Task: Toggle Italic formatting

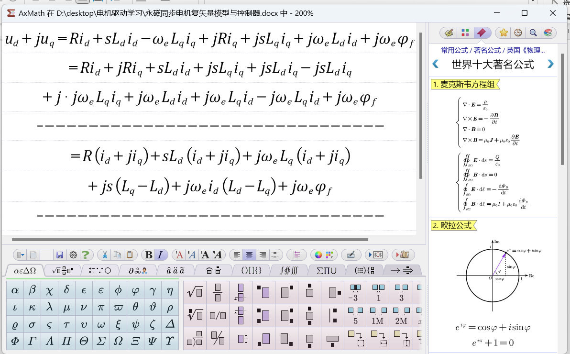Action: pyautogui.click(x=160, y=255)
